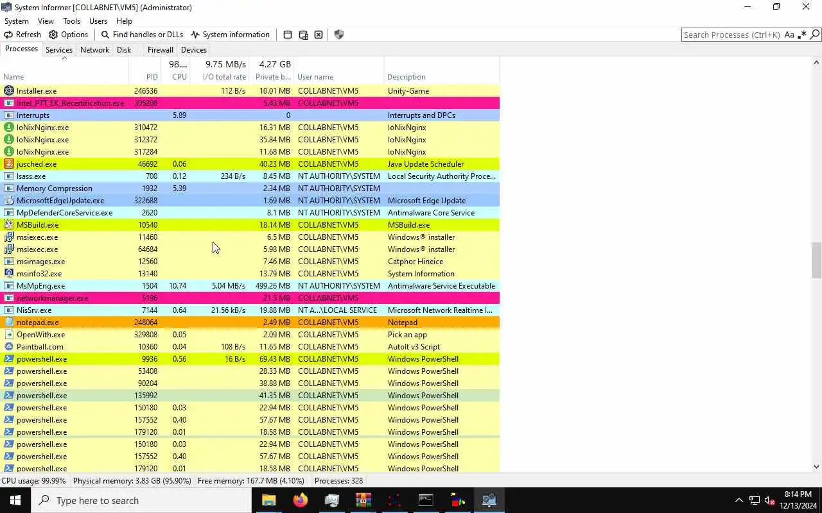Select the Memory Compression row
Image resolution: width=822 pixels, height=513 pixels.
coord(250,189)
